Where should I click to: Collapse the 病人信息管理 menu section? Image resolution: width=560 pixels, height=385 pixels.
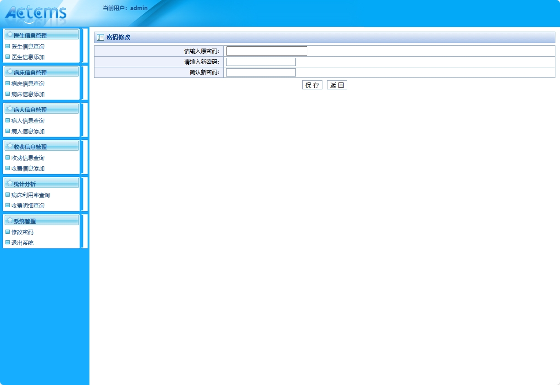[42, 109]
